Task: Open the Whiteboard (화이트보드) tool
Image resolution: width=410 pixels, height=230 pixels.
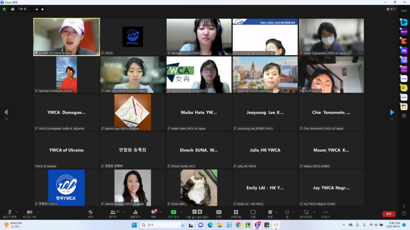Action: (x=306, y=213)
